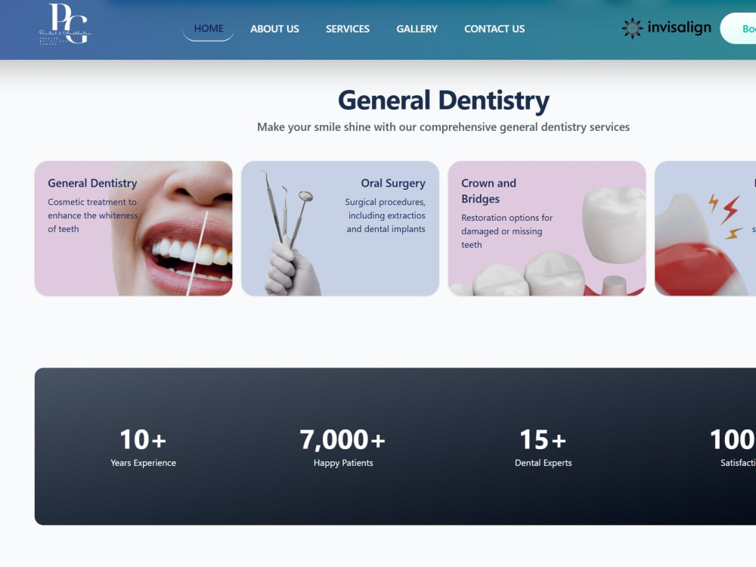Click the 'Surgical procedures, including extractios' text
The height and width of the screenshot is (567, 756).
(386, 215)
